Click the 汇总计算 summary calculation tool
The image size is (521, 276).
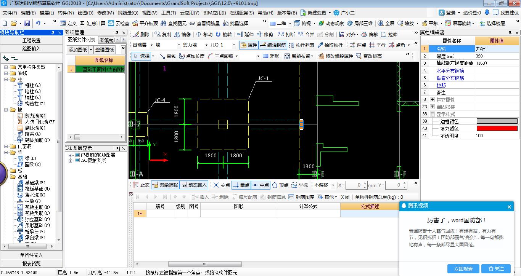tap(93, 23)
